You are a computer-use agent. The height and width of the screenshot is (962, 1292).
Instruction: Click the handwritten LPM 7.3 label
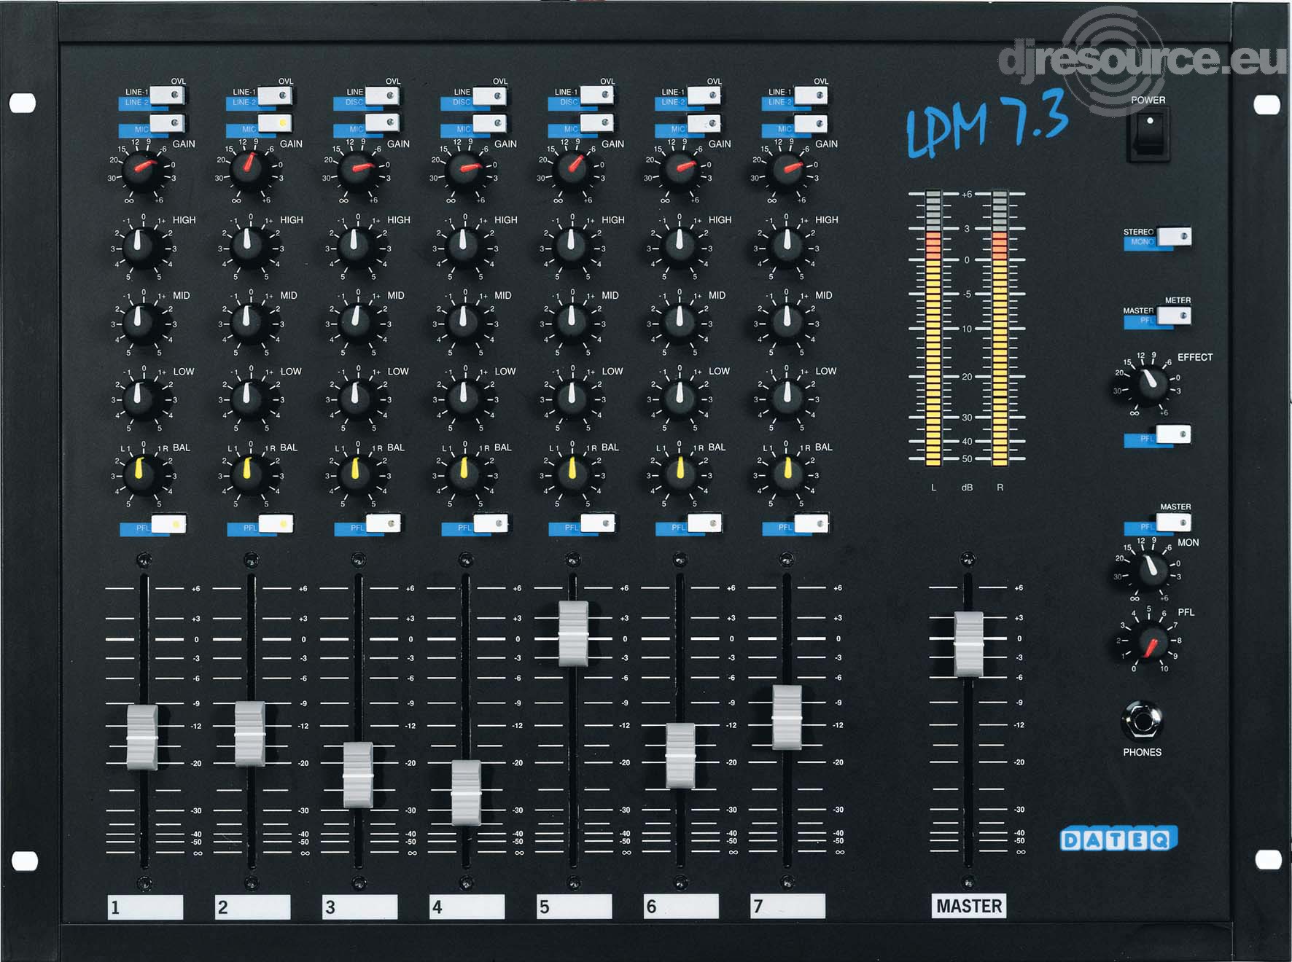pos(988,124)
